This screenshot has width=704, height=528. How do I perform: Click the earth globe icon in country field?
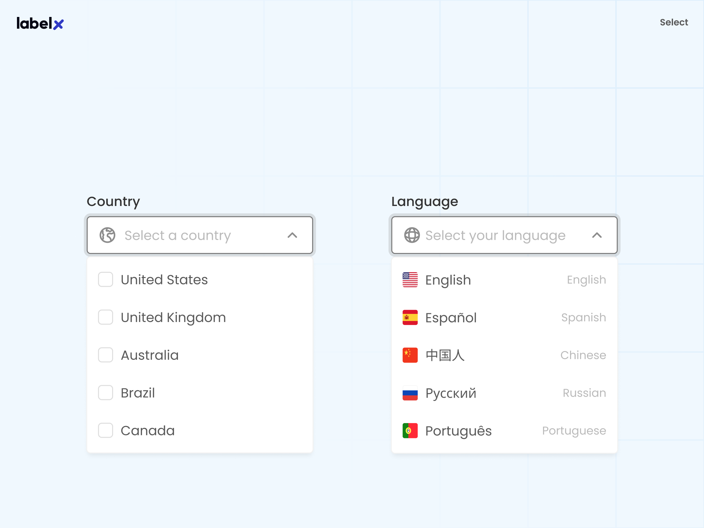[107, 235]
